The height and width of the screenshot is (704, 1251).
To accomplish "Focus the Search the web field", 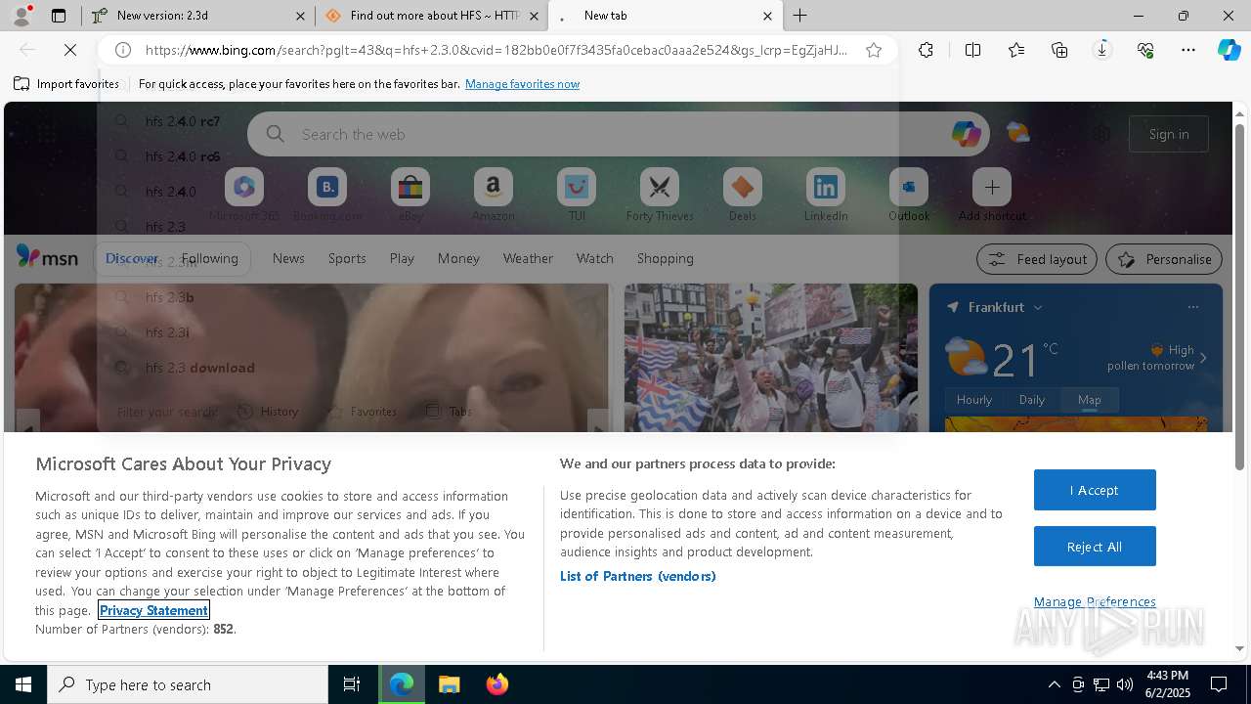I will pos(618,134).
